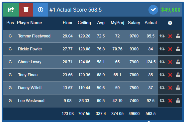Select the Shane Lowry player name

pyautogui.click(x=30, y=62)
